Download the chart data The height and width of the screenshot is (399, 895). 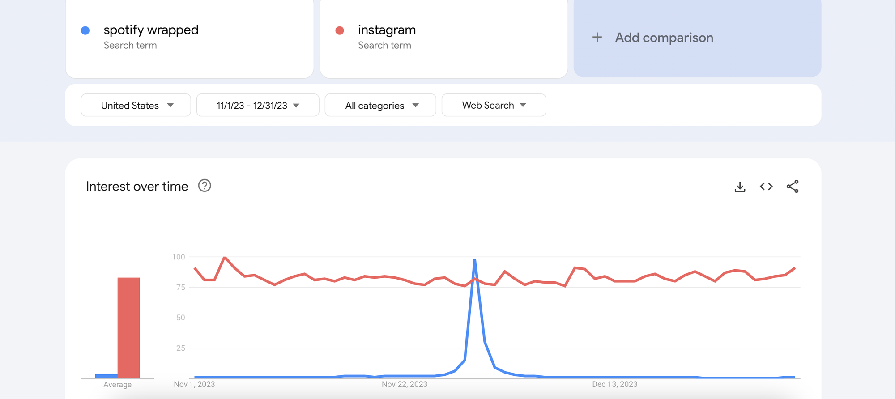(740, 187)
